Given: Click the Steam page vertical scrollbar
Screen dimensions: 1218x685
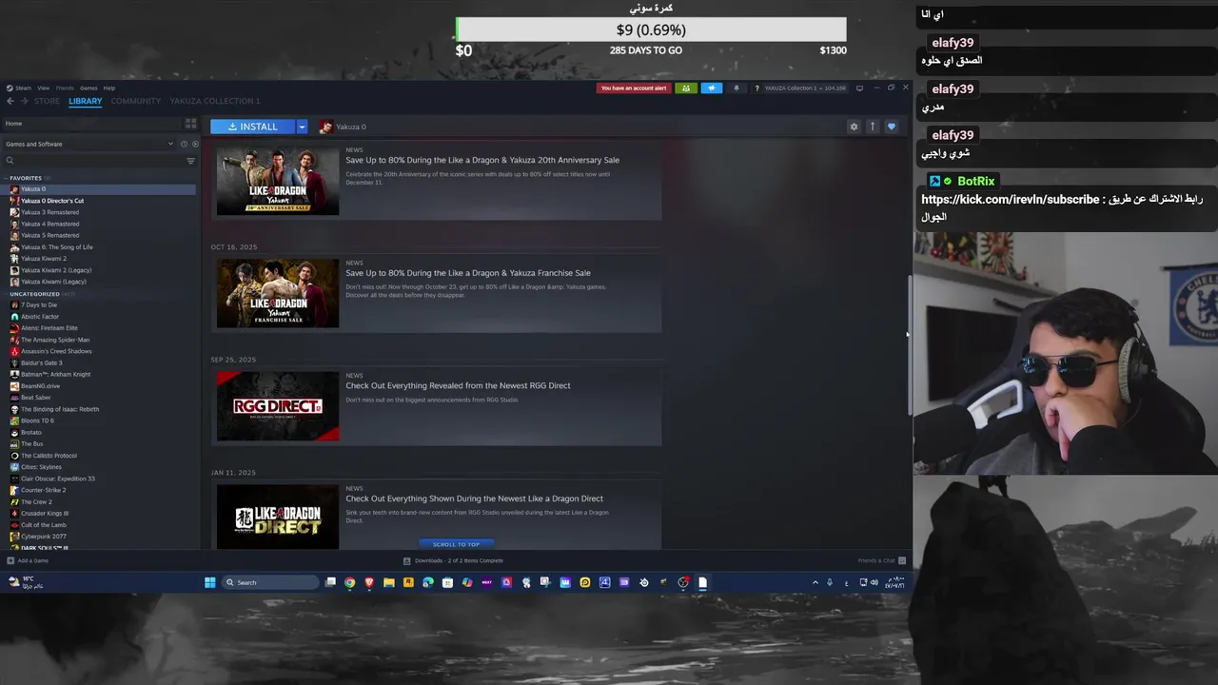Looking at the screenshot, I should click(x=910, y=344).
